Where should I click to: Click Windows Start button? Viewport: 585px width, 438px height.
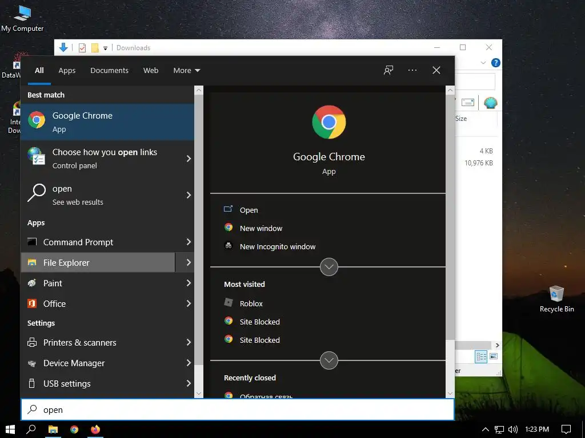[10, 429]
